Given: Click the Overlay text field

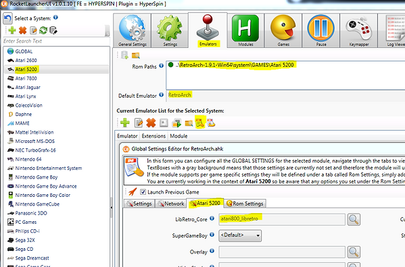Looking at the screenshot, I should [282, 252].
